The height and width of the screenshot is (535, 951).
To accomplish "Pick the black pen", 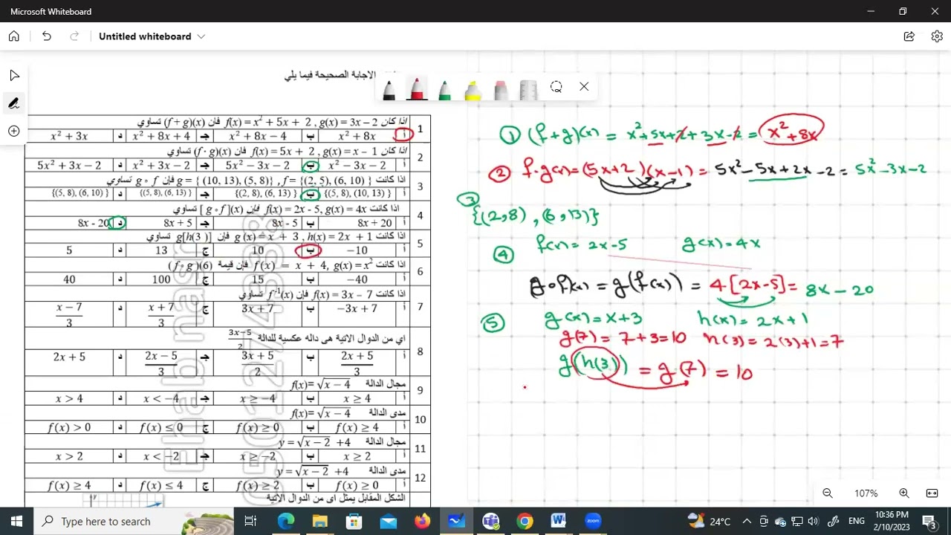I will pos(389,90).
